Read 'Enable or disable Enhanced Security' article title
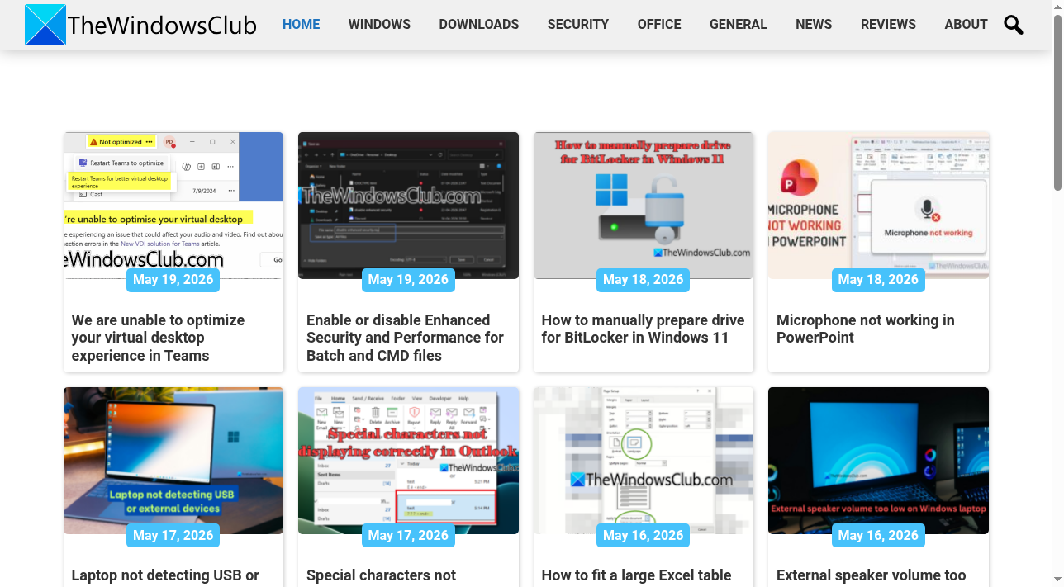Viewport: 1064px width, 587px height. click(x=405, y=338)
